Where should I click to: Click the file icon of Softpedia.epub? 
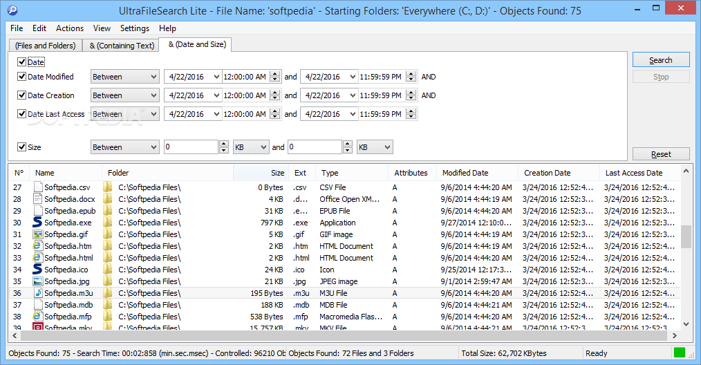click(38, 211)
